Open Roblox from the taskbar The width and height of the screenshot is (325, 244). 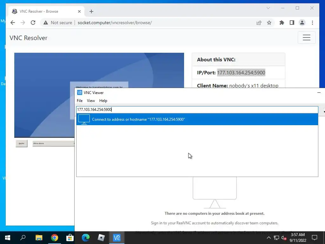(101, 238)
